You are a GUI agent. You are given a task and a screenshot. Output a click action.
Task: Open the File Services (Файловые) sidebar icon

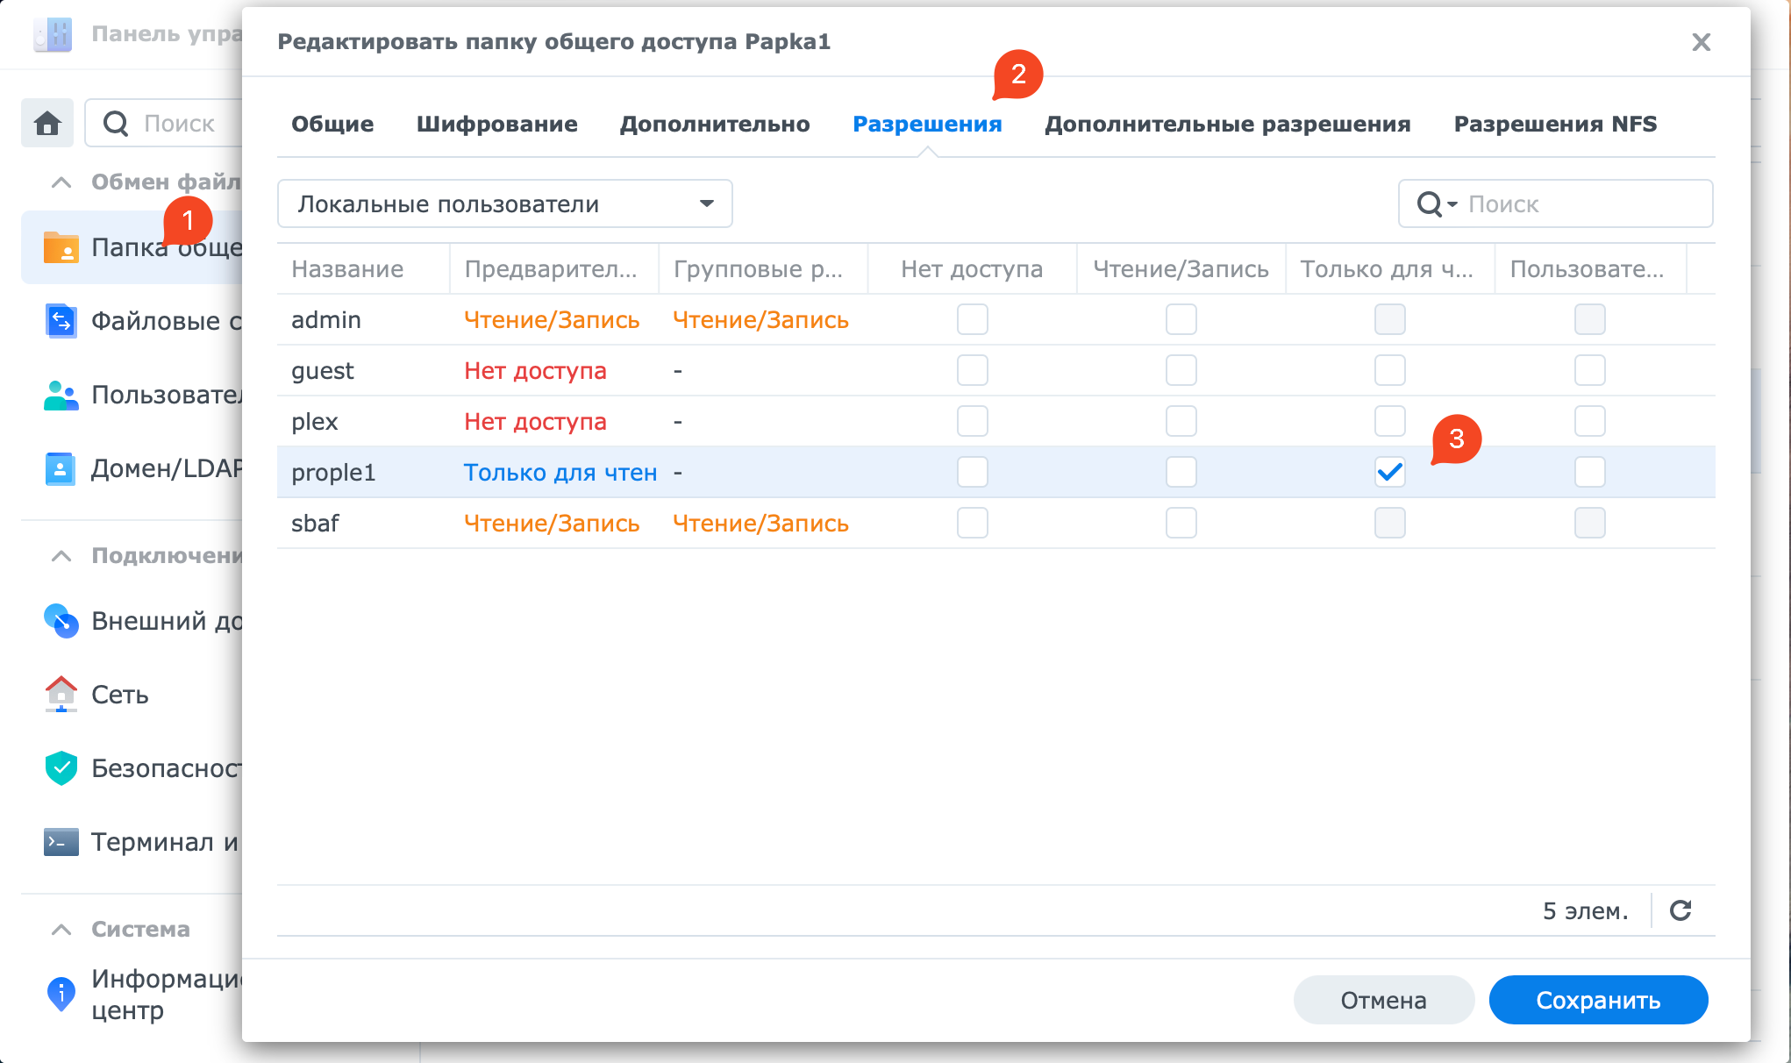tap(61, 321)
